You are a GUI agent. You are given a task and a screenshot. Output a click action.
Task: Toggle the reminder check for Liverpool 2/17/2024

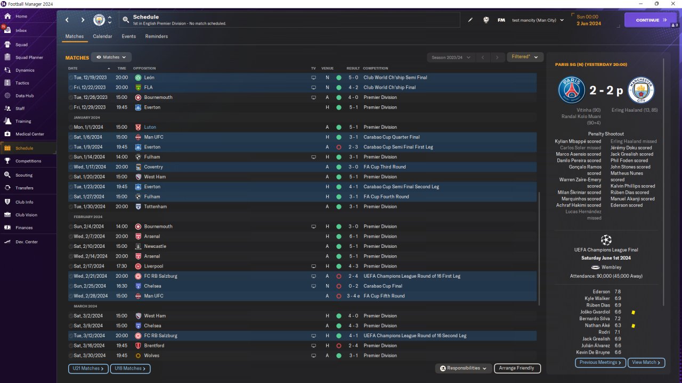coord(71,266)
